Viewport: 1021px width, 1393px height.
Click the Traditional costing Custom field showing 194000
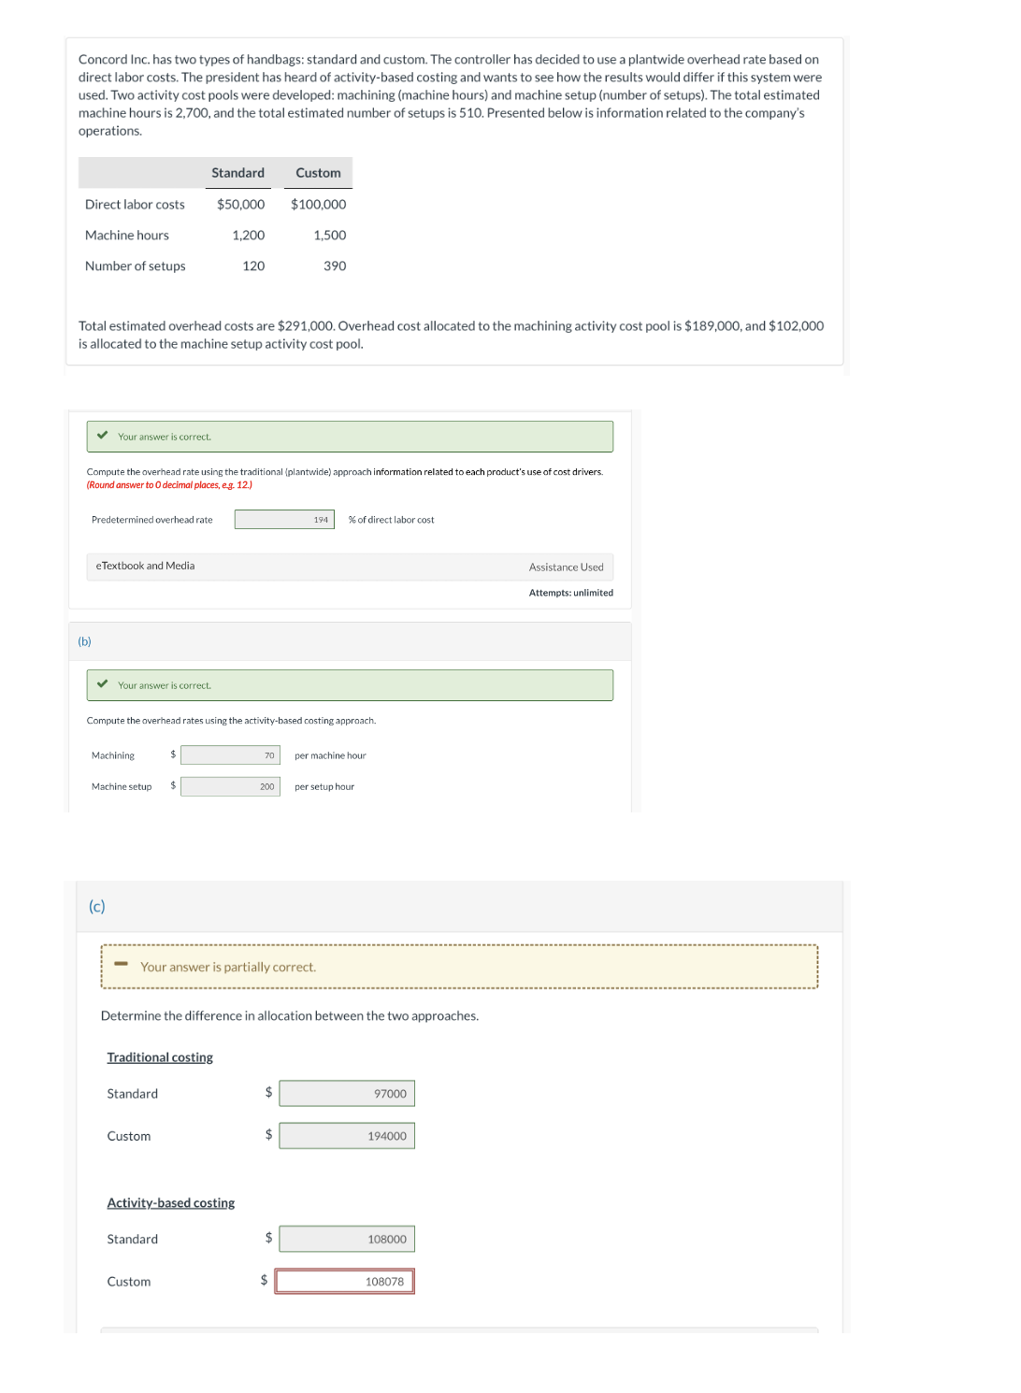[346, 1135]
